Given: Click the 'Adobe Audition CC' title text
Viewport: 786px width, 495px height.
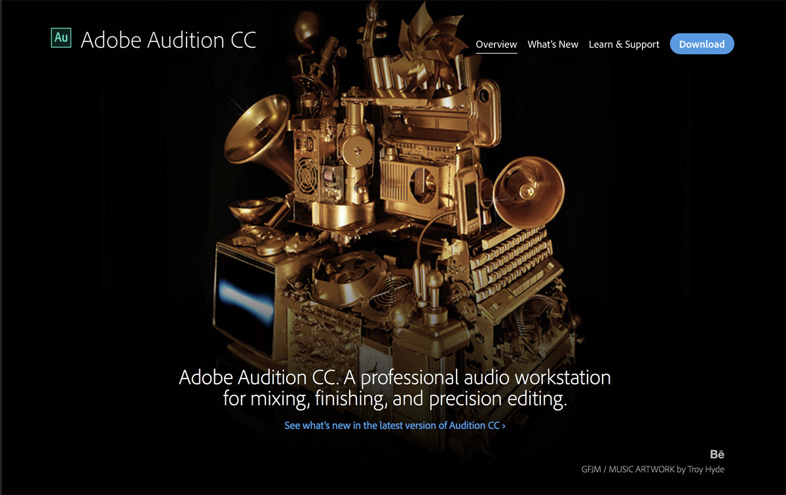Looking at the screenshot, I should point(168,40).
